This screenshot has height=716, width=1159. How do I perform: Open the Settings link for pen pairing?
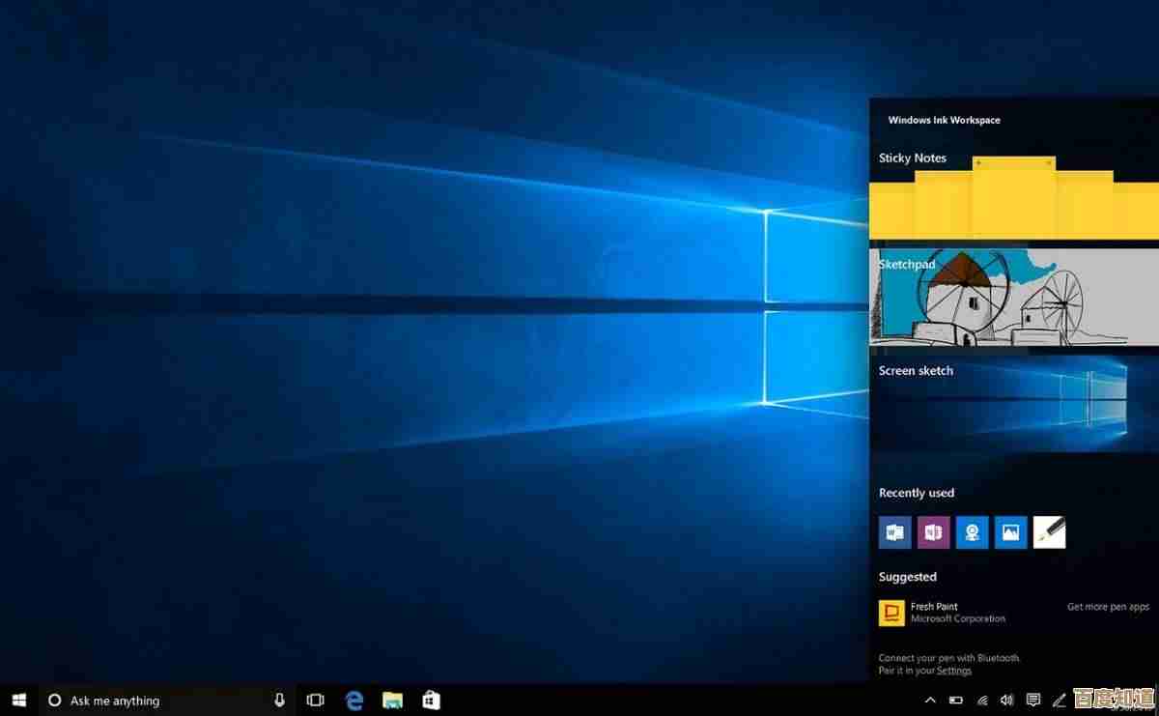coord(953,671)
